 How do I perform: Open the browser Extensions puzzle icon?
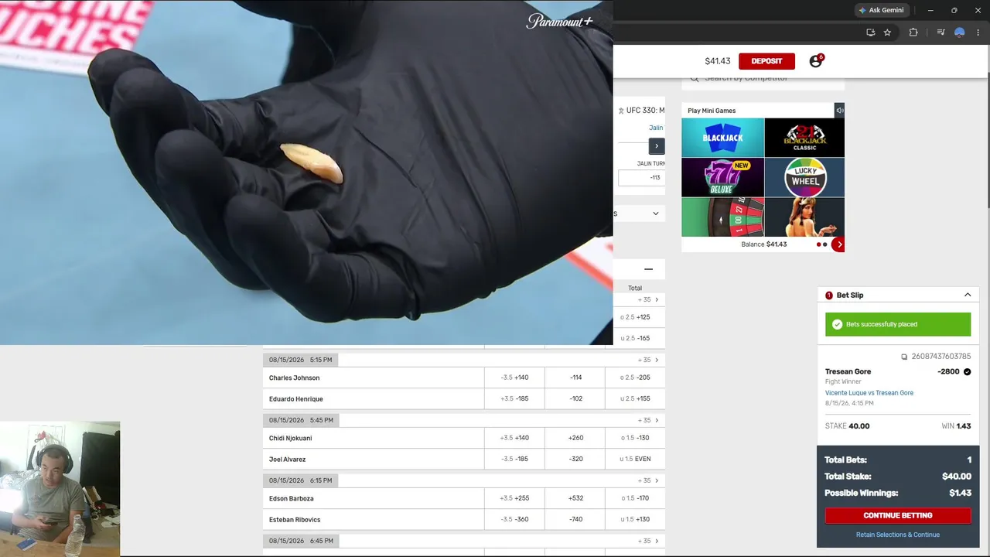[x=913, y=32]
